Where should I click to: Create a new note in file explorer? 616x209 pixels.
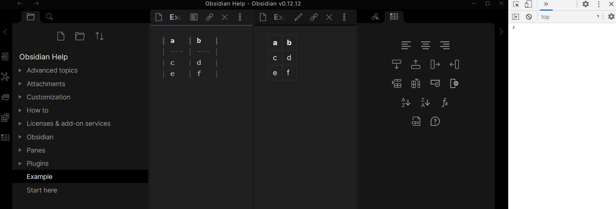(61, 36)
